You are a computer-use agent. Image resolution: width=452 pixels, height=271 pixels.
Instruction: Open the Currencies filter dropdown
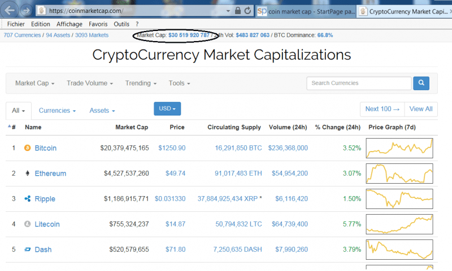[57, 110]
